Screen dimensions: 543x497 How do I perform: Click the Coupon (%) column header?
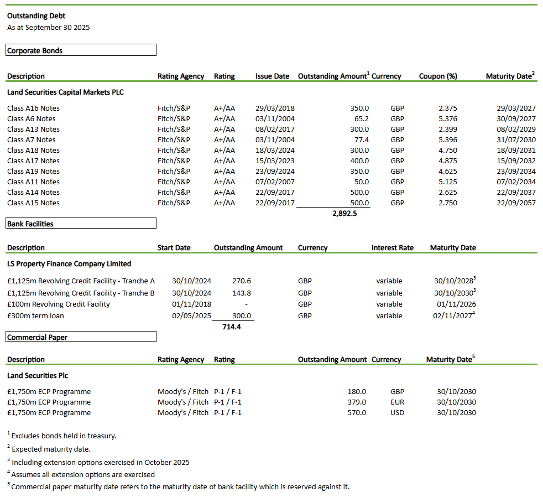[x=437, y=76]
